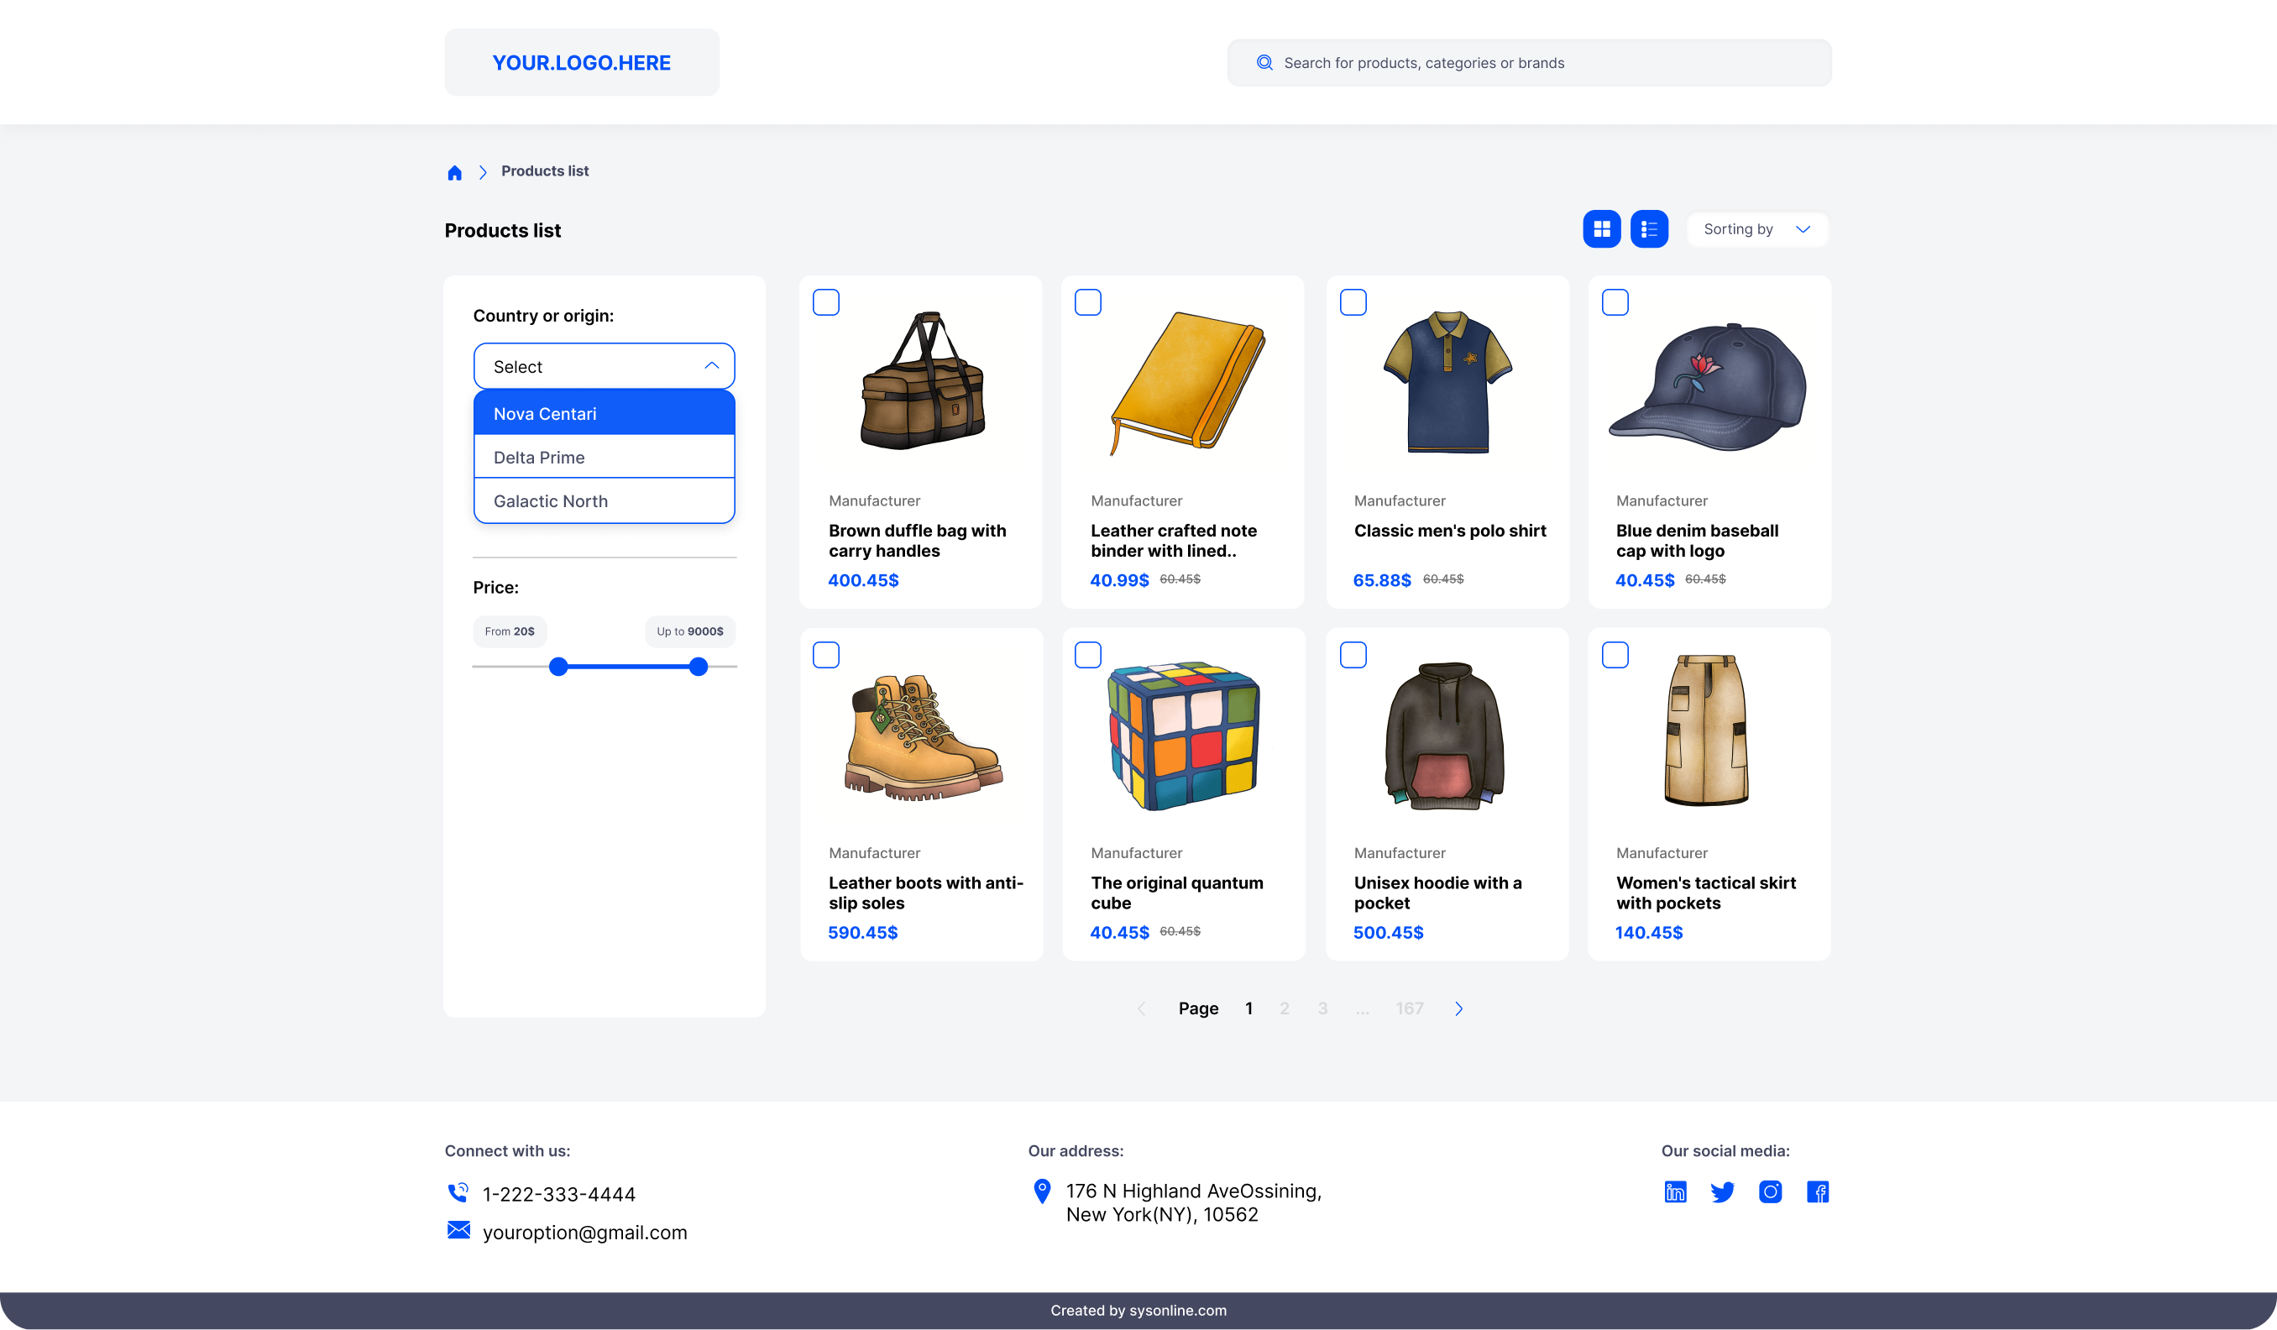Click the maximum price slider handle

(699, 667)
